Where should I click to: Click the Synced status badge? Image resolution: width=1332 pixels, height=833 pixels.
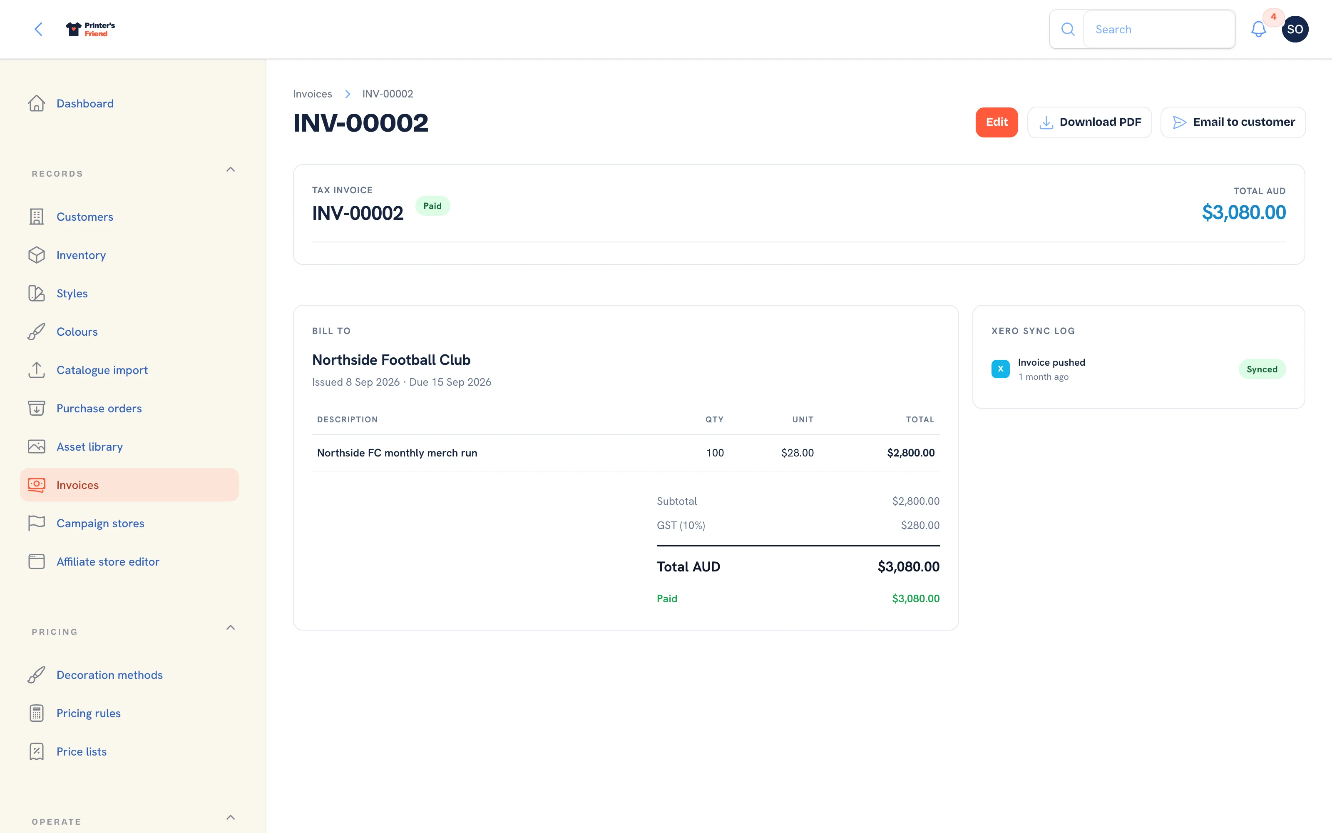(1262, 369)
